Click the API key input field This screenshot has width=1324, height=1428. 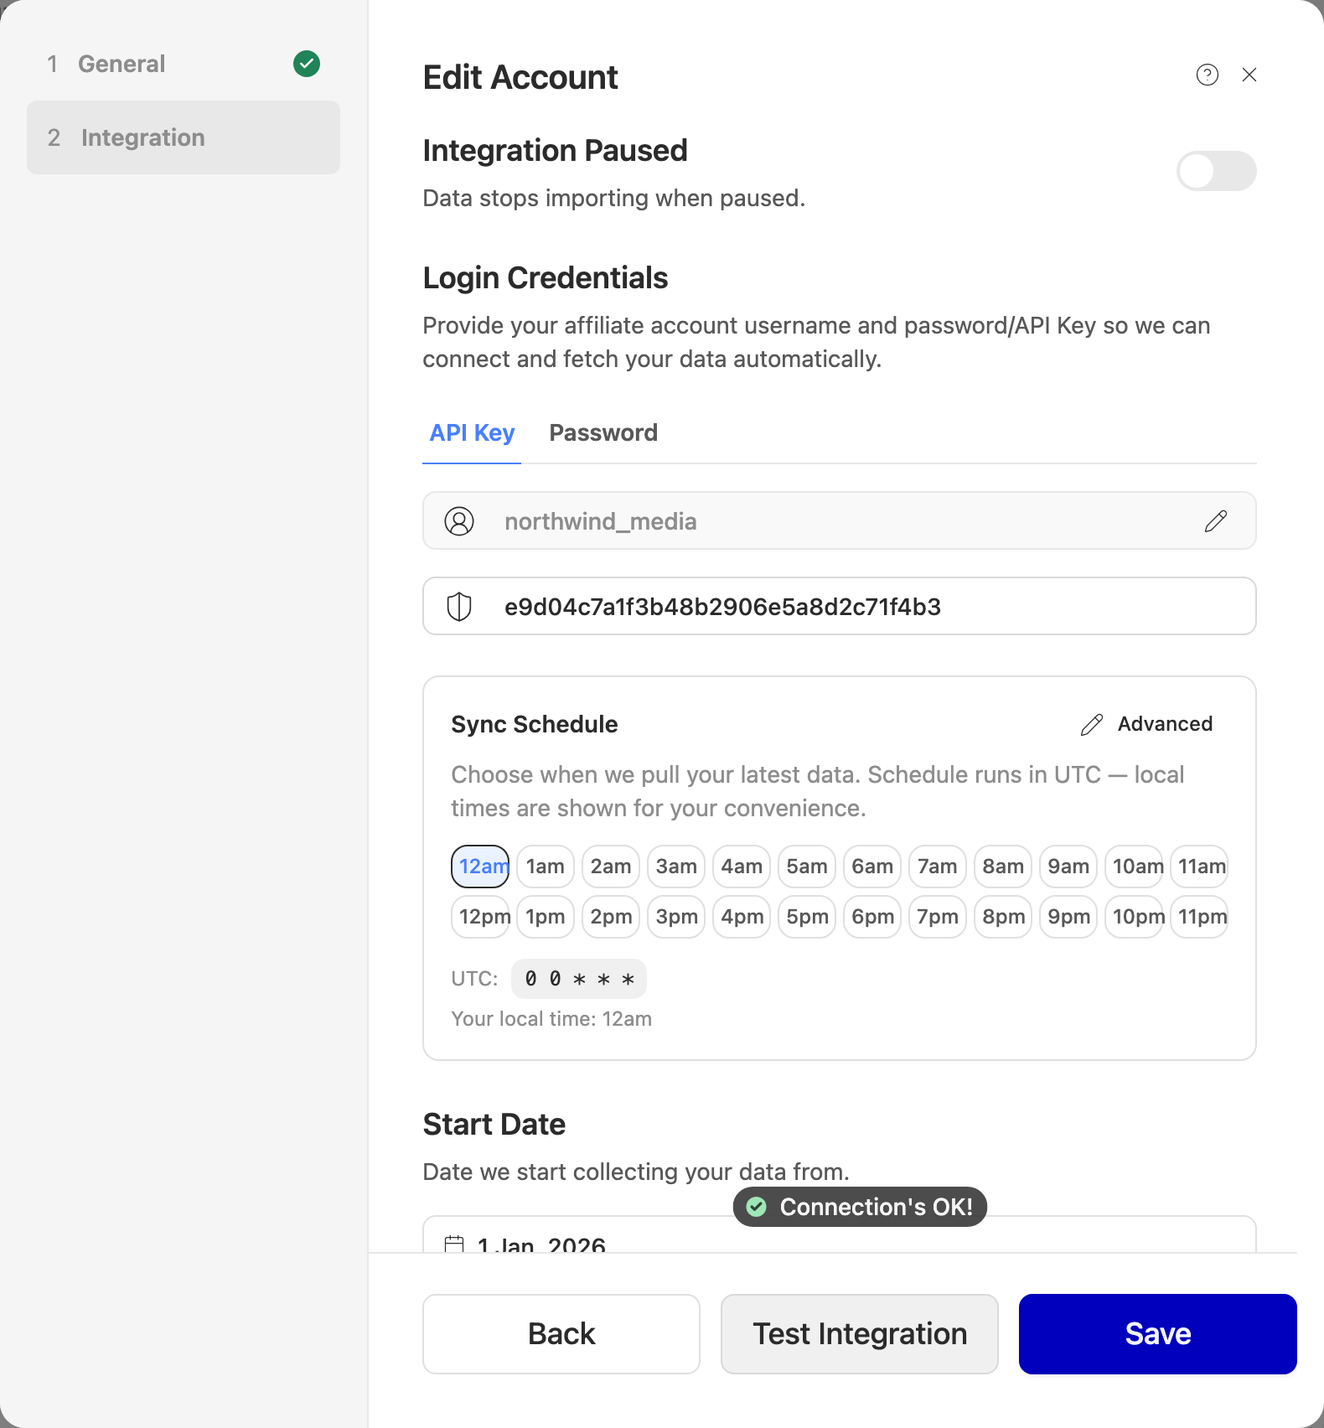pyautogui.click(x=840, y=606)
